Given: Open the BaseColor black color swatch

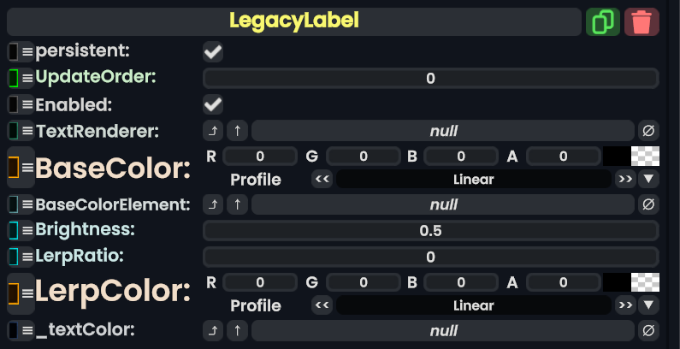Looking at the screenshot, I should pos(616,157).
